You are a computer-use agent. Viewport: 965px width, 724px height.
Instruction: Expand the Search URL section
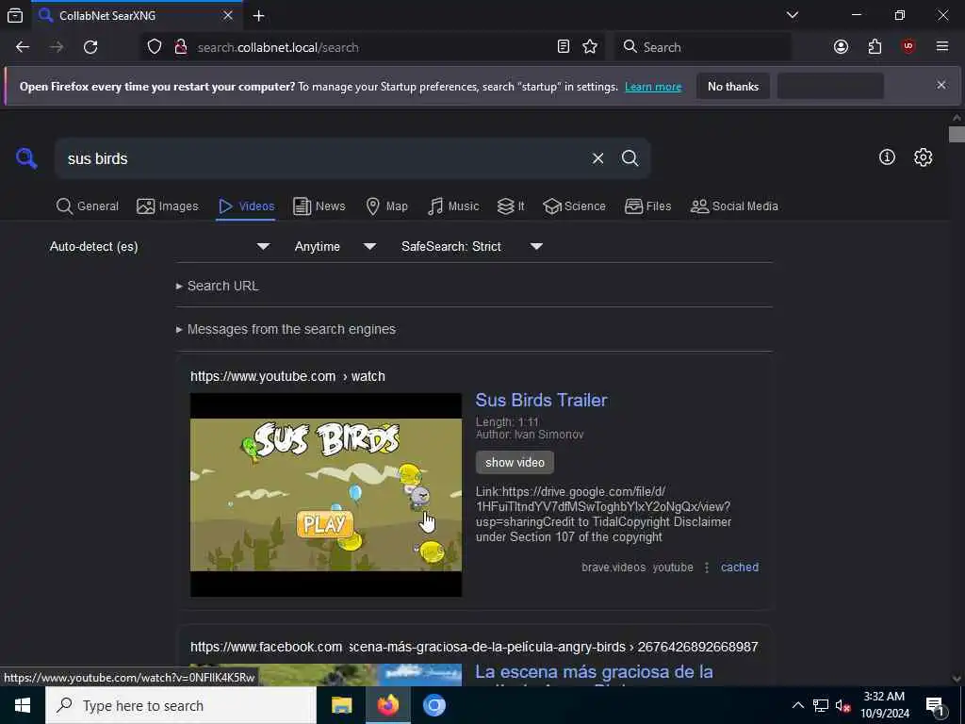tap(218, 286)
